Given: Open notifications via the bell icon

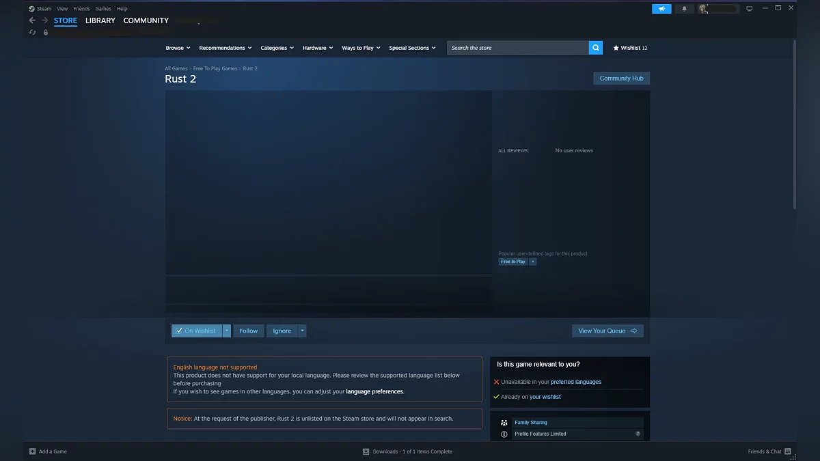Looking at the screenshot, I should point(684,8).
